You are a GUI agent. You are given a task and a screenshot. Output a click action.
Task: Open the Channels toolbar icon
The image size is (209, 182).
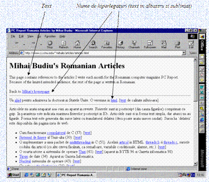point(134,45)
